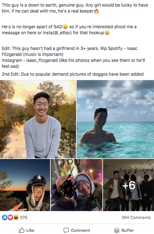154x234 pixels.
Task: Click the blue like reaction icon
Action: coord(4,217)
